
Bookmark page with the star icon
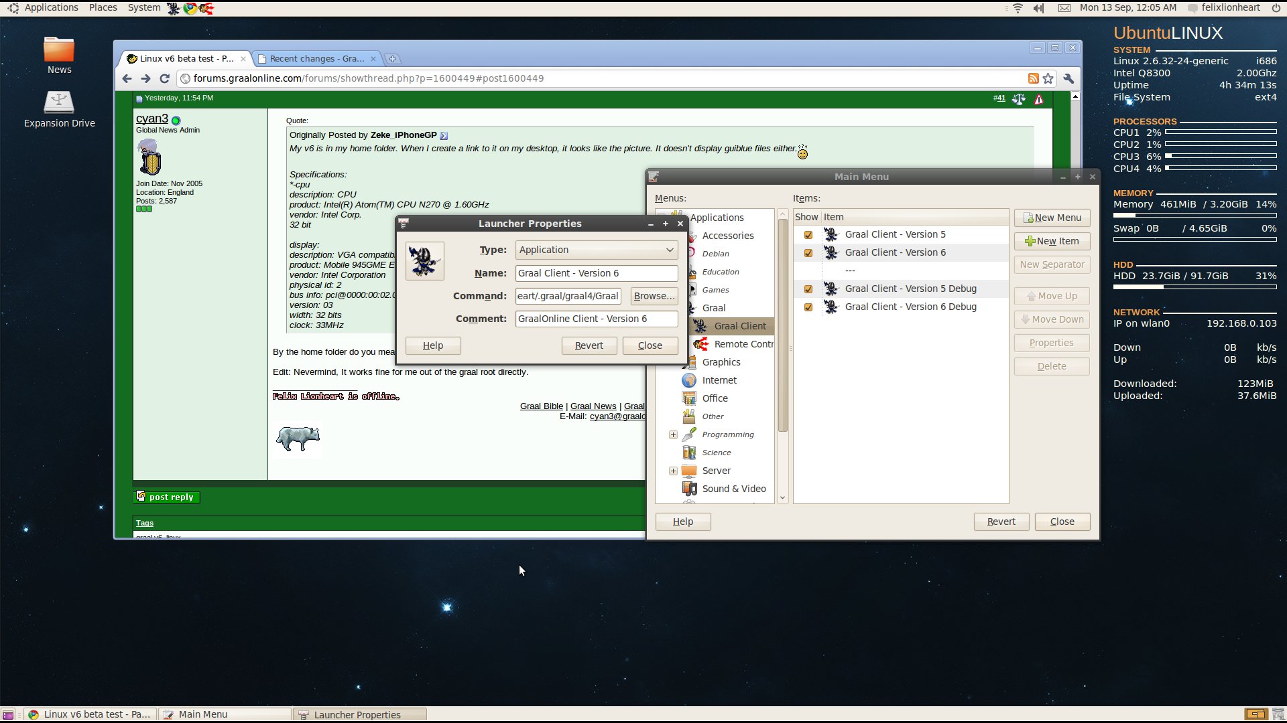pyautogui.click(x=1048, y=78)
